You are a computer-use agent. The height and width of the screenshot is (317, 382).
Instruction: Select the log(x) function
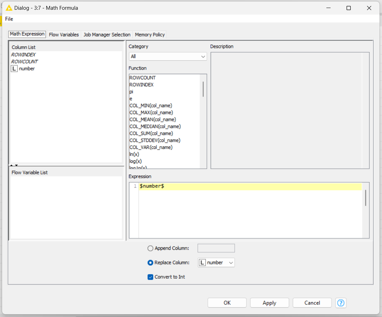click(136, 161)
